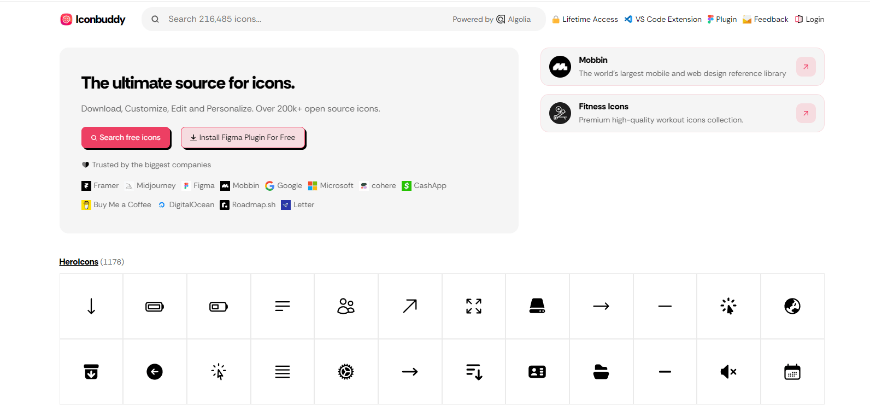Select the solid server drive icon

537,306
